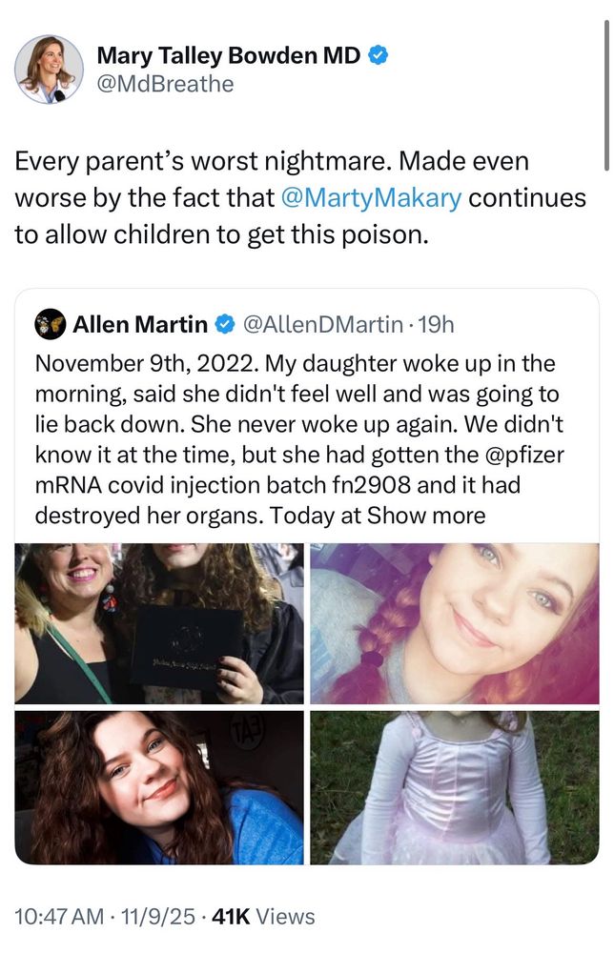The width and height of the screenshot is (614, 953).
Task: View the child in pink dress photo
Action: click(x=454, y=787)
